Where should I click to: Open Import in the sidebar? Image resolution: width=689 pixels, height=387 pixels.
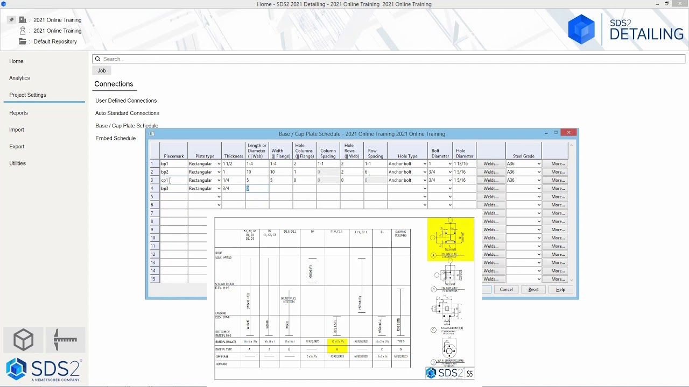click(17, 130)
